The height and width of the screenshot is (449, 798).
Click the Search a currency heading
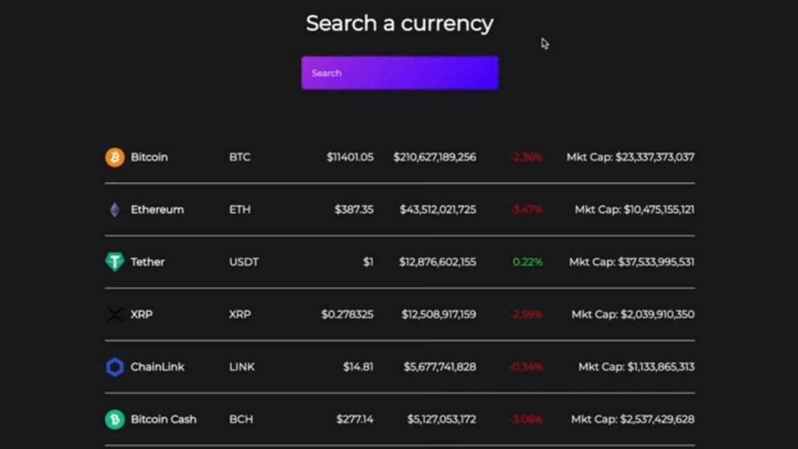[x=400, y=24]
